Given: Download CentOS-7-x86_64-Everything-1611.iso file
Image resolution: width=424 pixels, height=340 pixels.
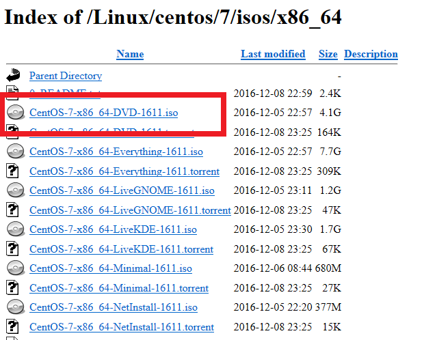Looking at the screenshot, I should [116, 152].
